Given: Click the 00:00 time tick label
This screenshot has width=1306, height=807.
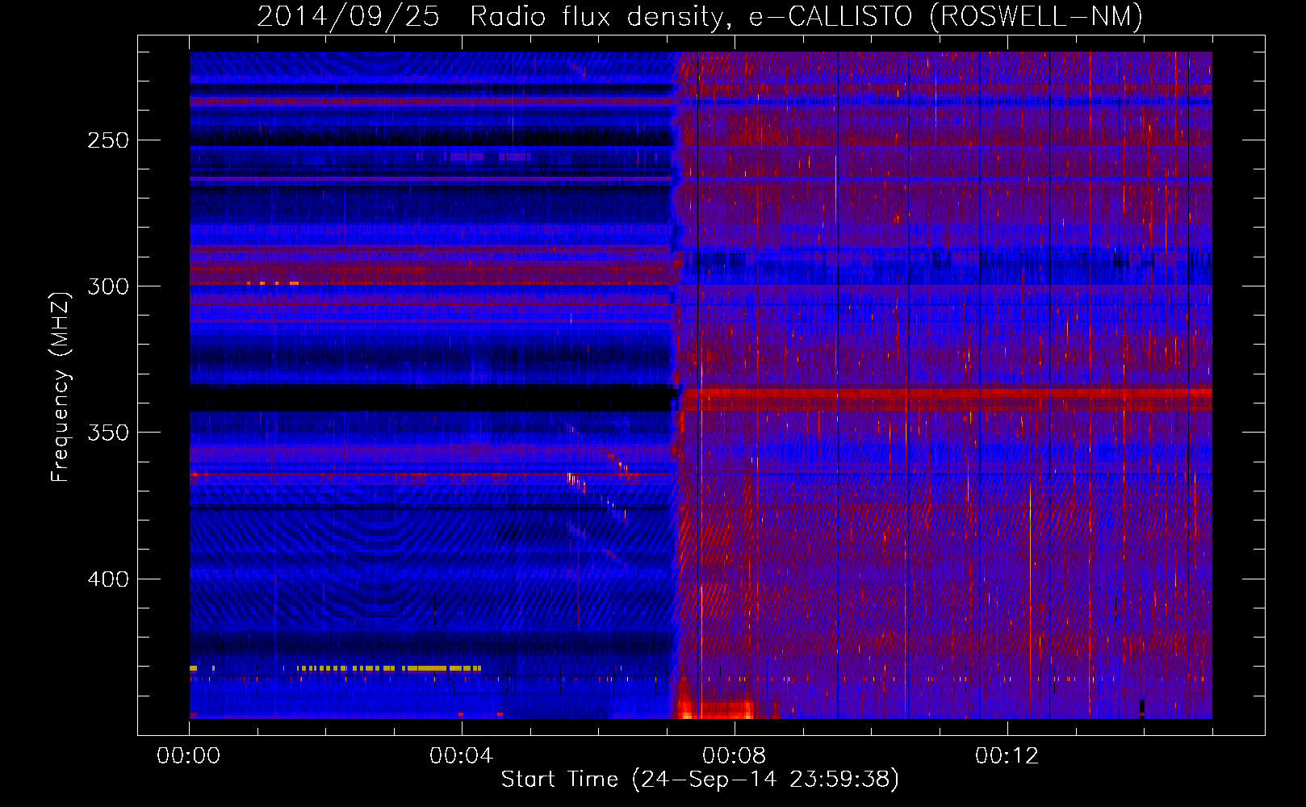Looking at the screenshot, I should pos(189,755).
